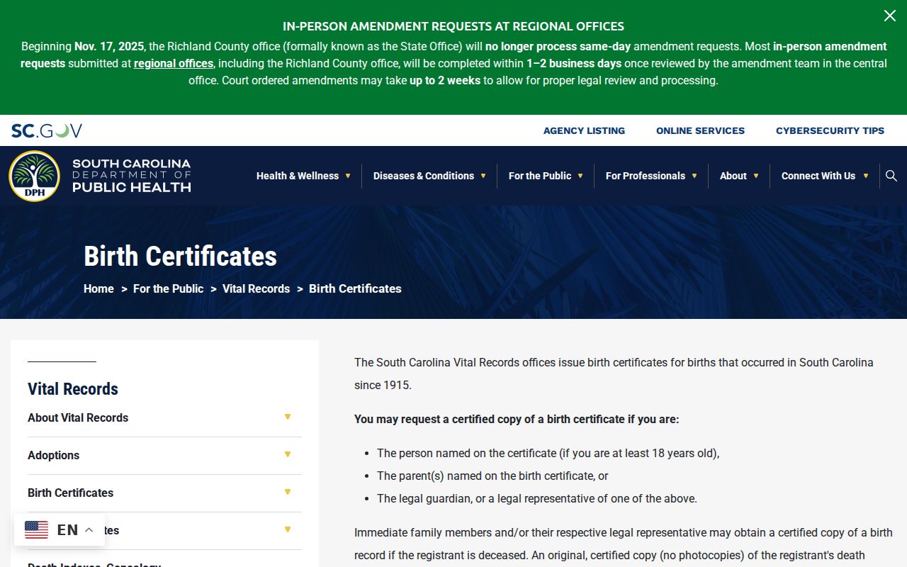Expand the Adoptions sidebar section
907x567 pixels.
click(x=288, y=454)
